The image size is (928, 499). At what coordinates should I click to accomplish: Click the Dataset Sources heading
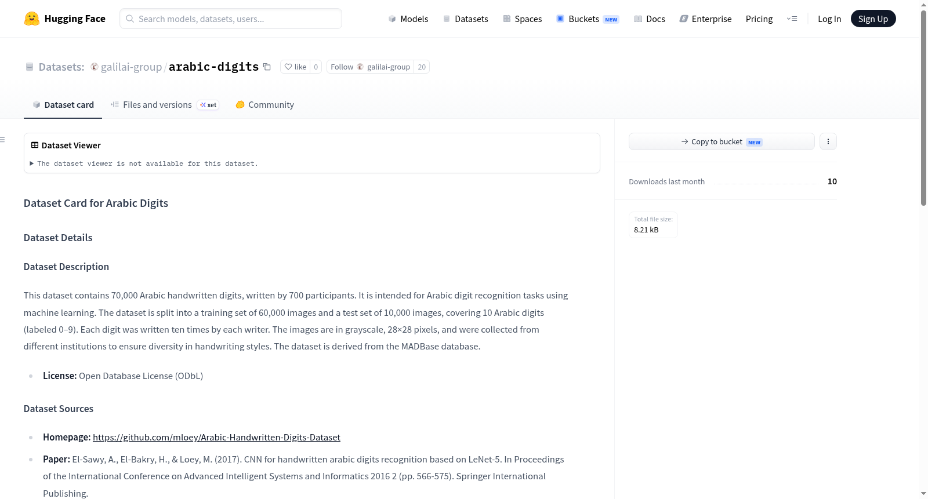coord(59,409)
